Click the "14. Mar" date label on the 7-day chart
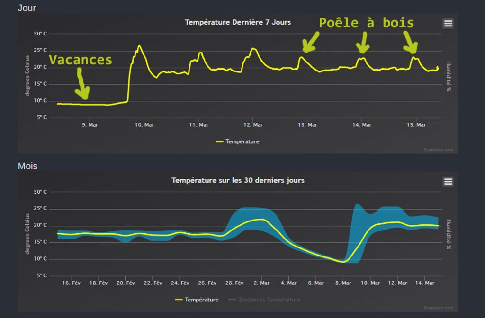The width and height of the screenshot is (485, 318). (362, 125)
